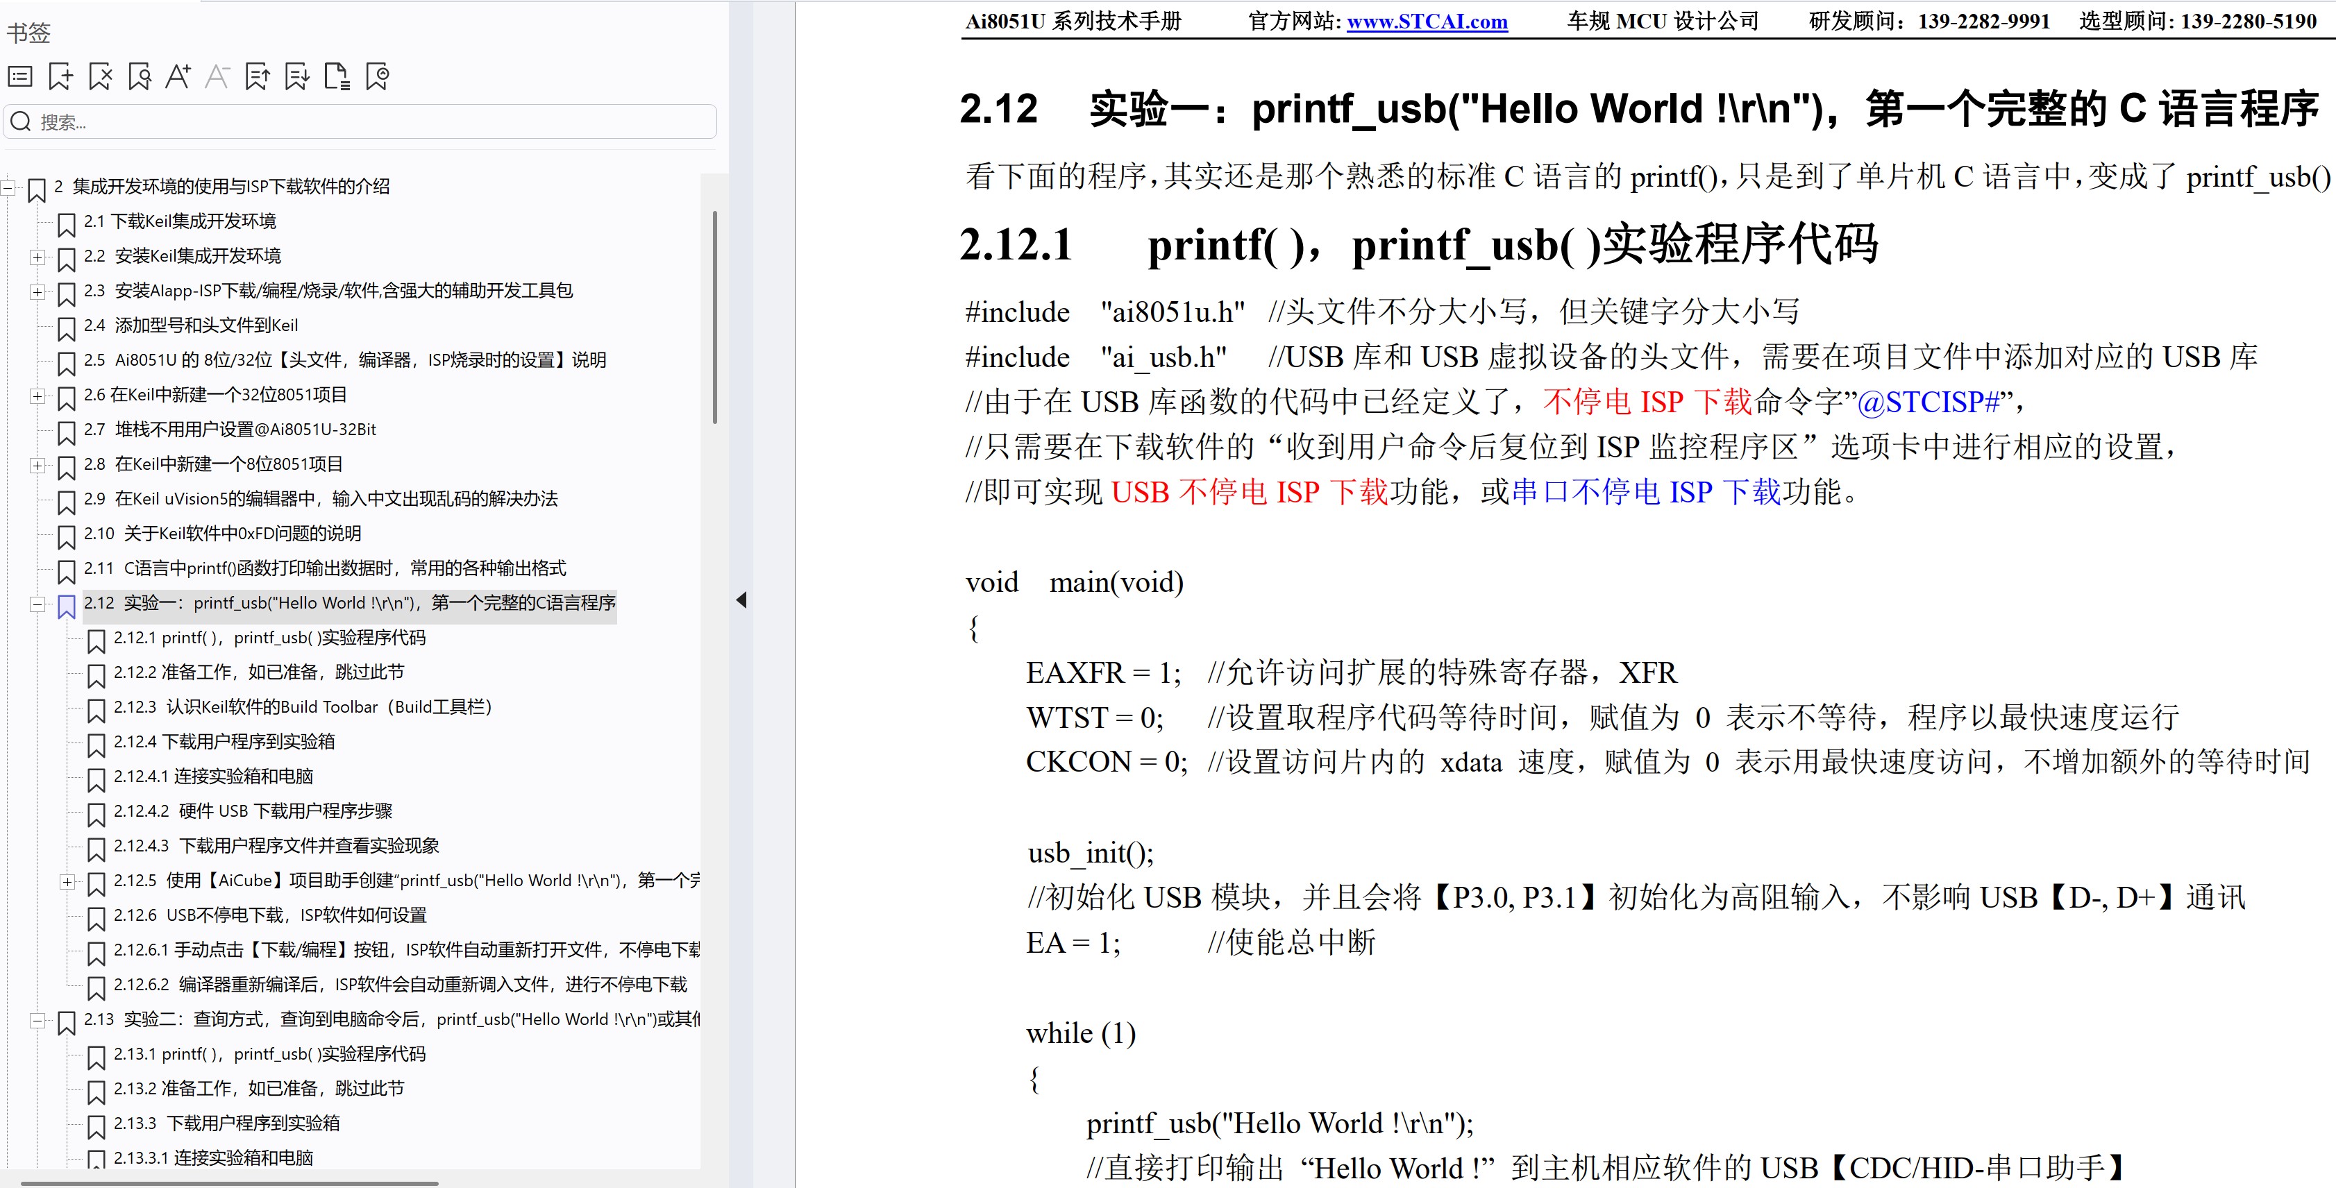Open bookmark 2.12.4.1 连接实验箱和电脑
The width and height of the screenshot is (2336, 1188).
pos(213,777)
